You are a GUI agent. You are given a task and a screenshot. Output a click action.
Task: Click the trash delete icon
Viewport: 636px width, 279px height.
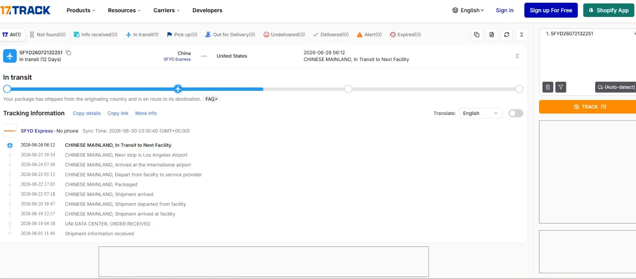(x=548, y=87)
